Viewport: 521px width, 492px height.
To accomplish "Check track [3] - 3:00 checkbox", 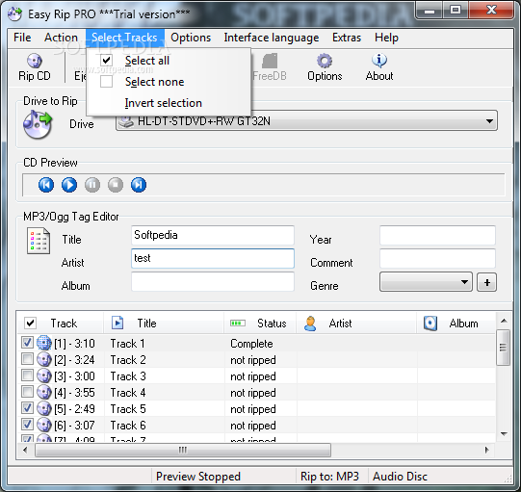I will click(27, 375).
